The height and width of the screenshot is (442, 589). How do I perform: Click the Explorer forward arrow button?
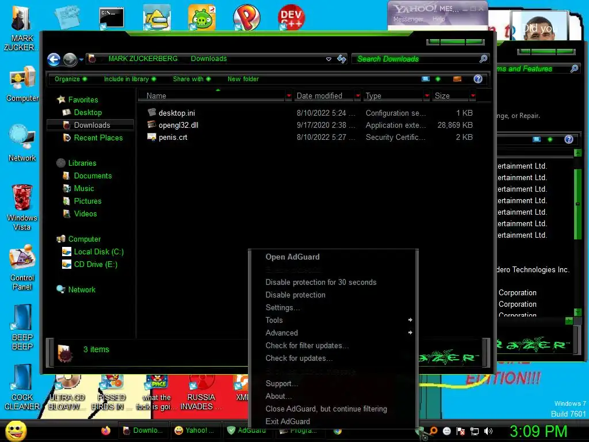[x=70, y=59]
